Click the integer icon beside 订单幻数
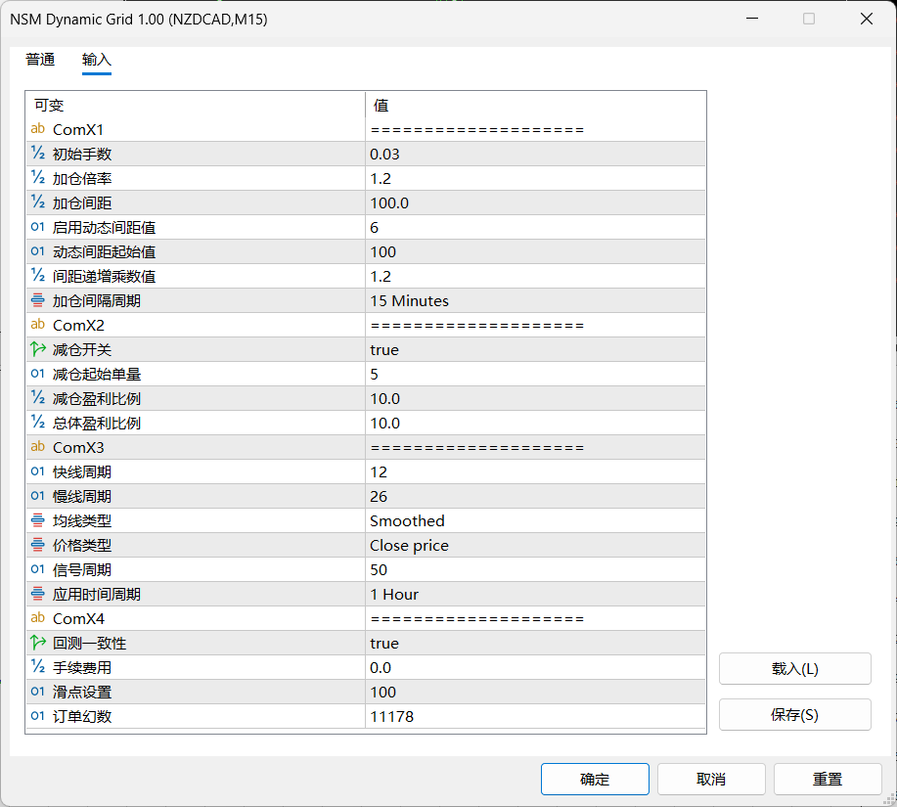Image resolution: width=897 pixels, height=807 pixels. pyautogui.click(x=38, y=716)
